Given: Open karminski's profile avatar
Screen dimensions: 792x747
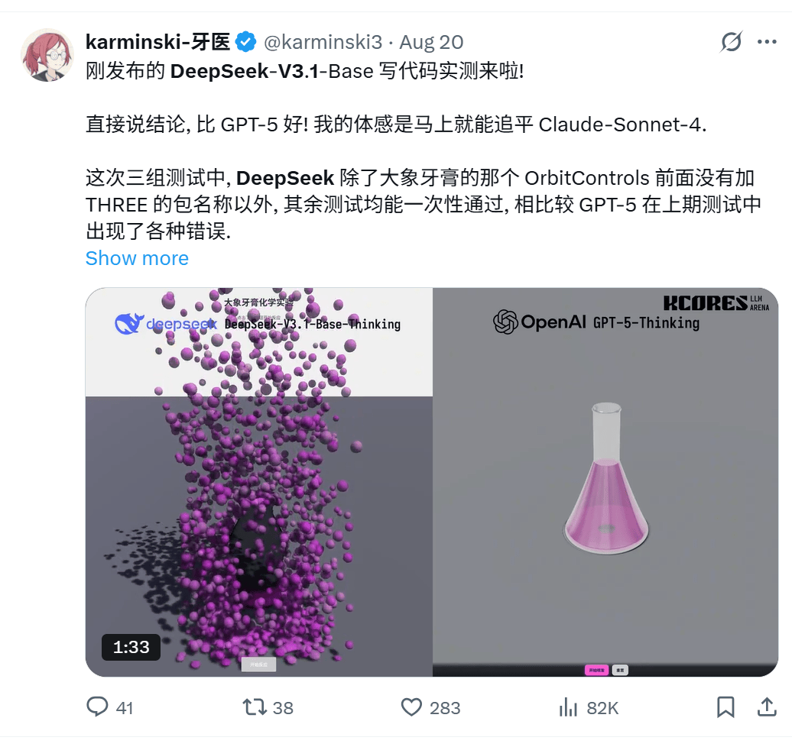Looking at the screenshot, I should tap(47, 55).
